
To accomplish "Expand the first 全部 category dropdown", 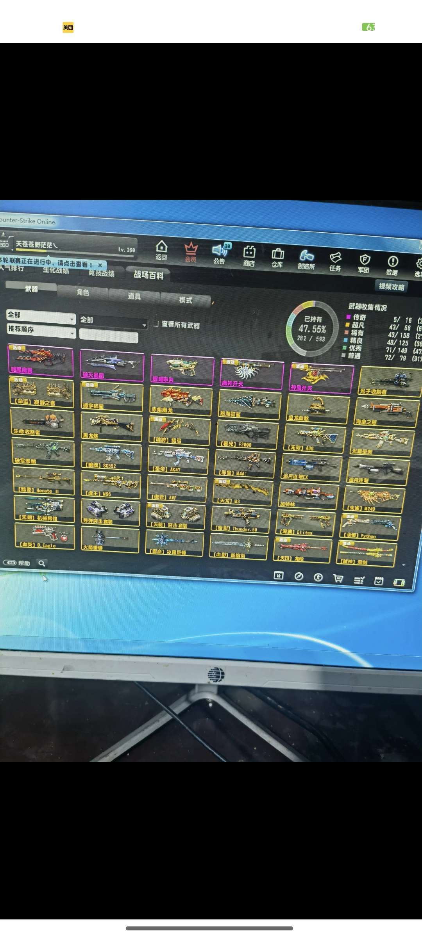I will coord(41,316).
